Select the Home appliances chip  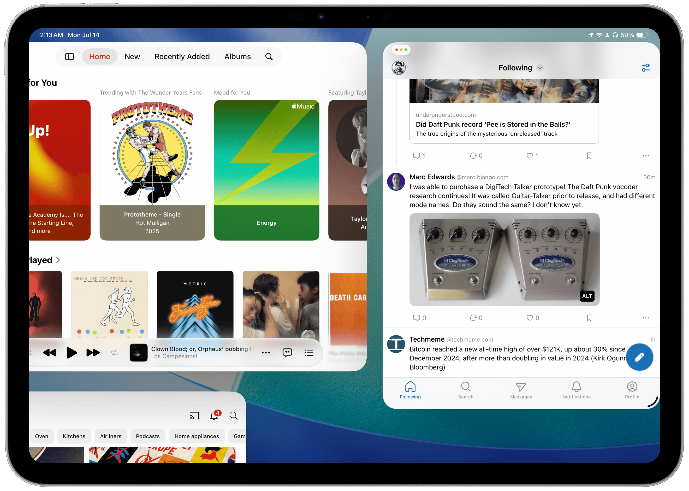197,436
